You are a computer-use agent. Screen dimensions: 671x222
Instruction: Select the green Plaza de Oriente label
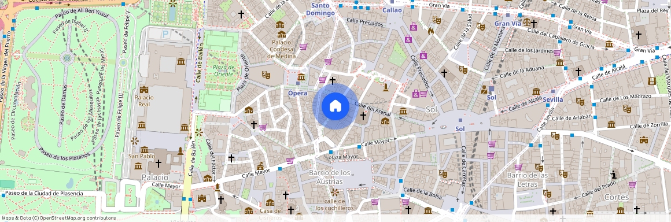point(223,70)
